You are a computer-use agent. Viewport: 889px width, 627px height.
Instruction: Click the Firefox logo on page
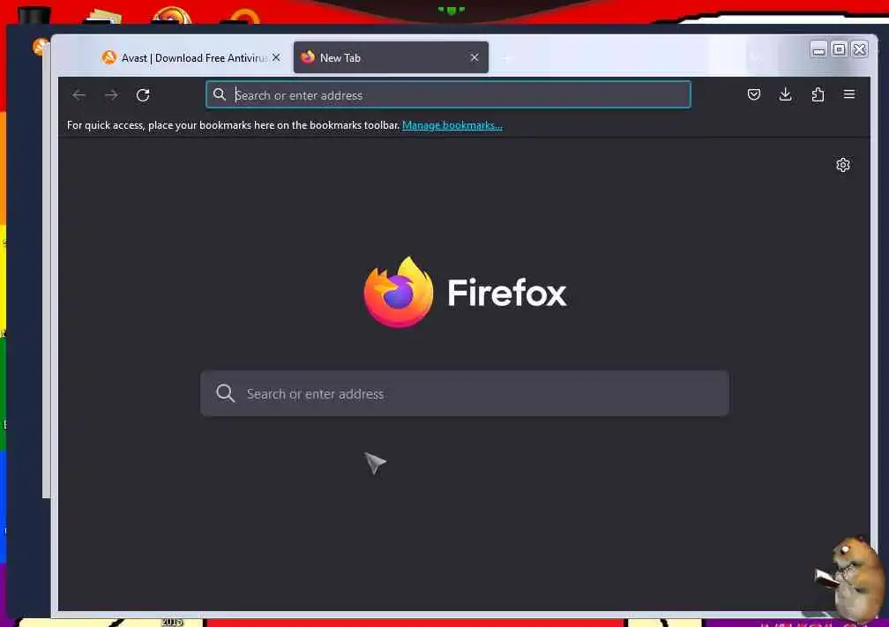pyautogui.click(x=399, y=292)
